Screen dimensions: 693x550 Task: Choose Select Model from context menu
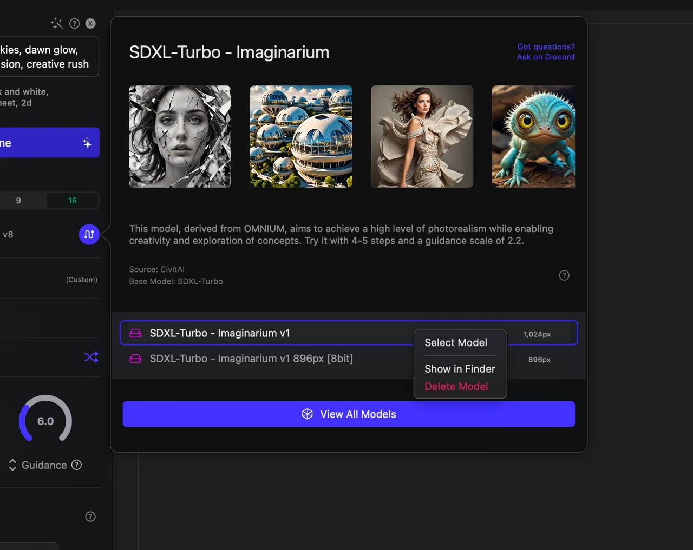(x=456, y=343)
